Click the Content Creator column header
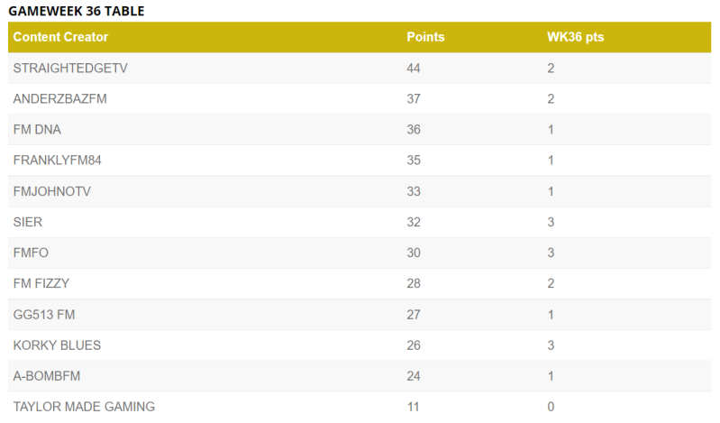Viewport: 720px width, 423px height. click(60, 37)
